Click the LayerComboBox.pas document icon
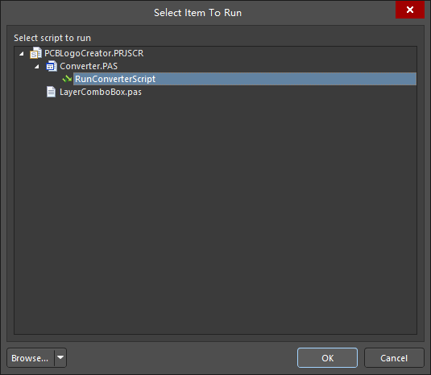This screenshot has height=375, width=431. 51,92
